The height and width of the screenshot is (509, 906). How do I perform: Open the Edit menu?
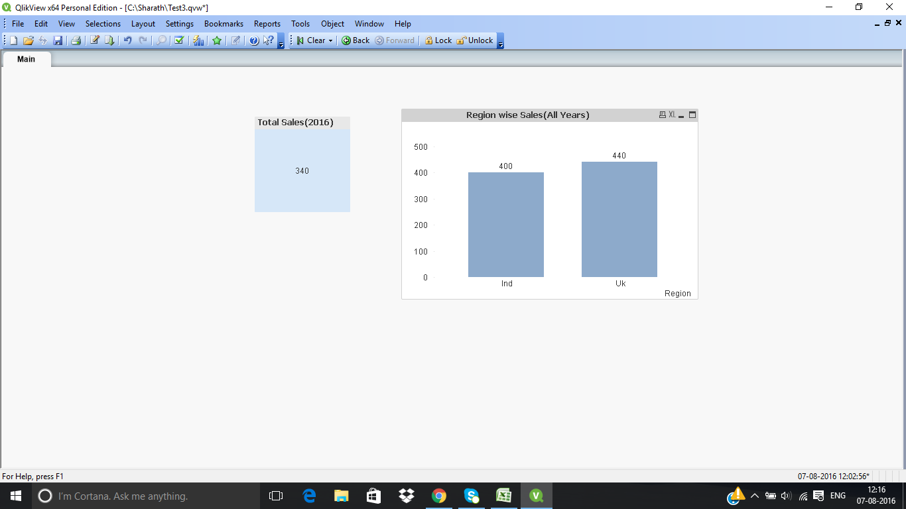click(41, 24)
